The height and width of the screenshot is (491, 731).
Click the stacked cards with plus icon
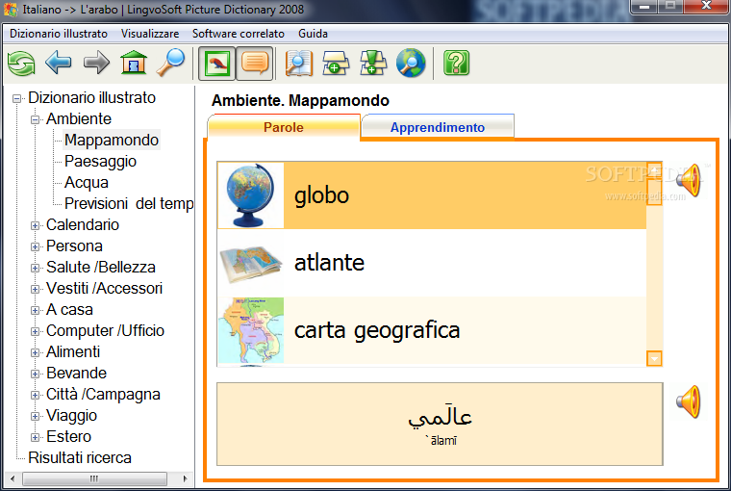336,63
